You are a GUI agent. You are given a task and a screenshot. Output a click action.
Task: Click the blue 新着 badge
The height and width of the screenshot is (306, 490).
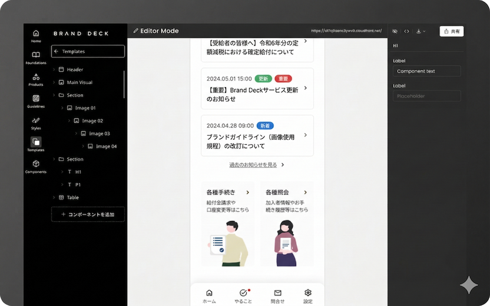click(265, 125)
